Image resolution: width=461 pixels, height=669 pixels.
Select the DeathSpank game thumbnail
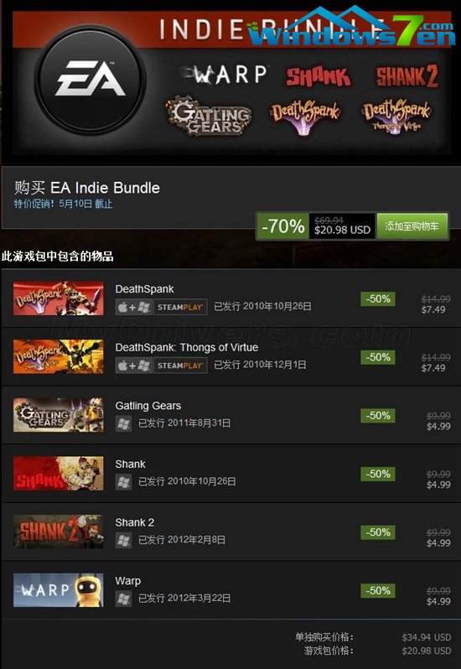59,298
